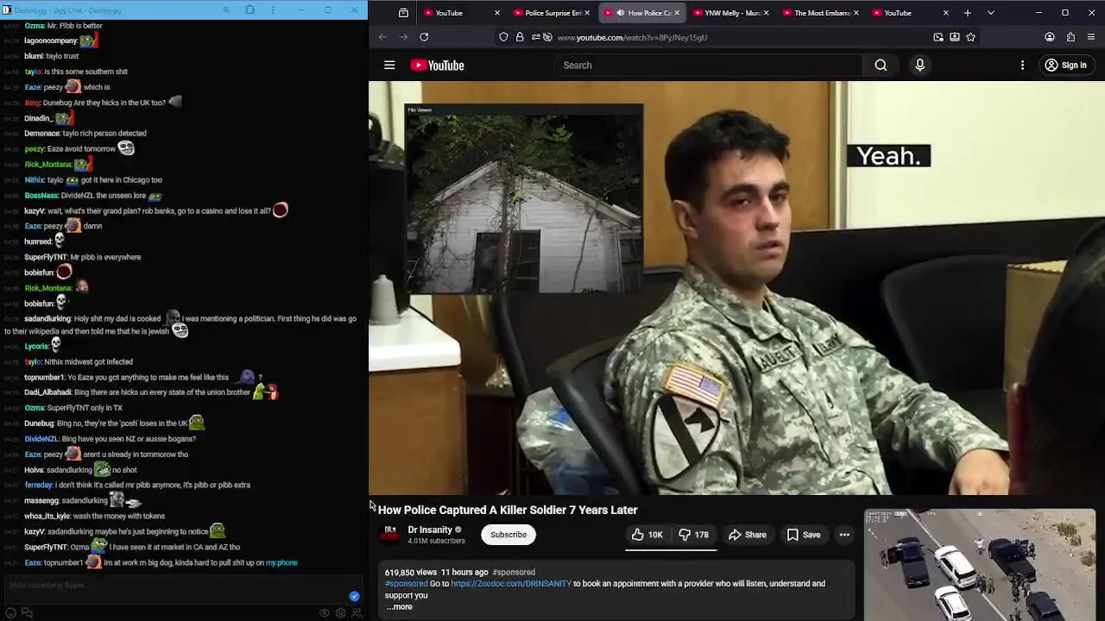This screenshot has height=621, width=1105.
Task: Go forward with the browser forward arrow
Action: tap(403, 37)
